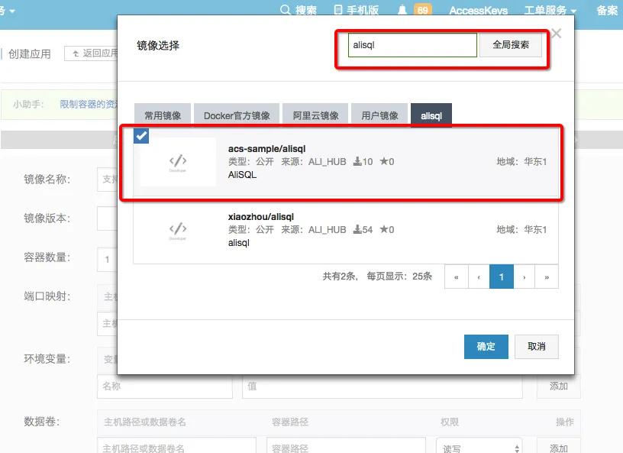Click the acs-sample/alisql code icon thumbnail
623x453 pixels.
[178, 162]
